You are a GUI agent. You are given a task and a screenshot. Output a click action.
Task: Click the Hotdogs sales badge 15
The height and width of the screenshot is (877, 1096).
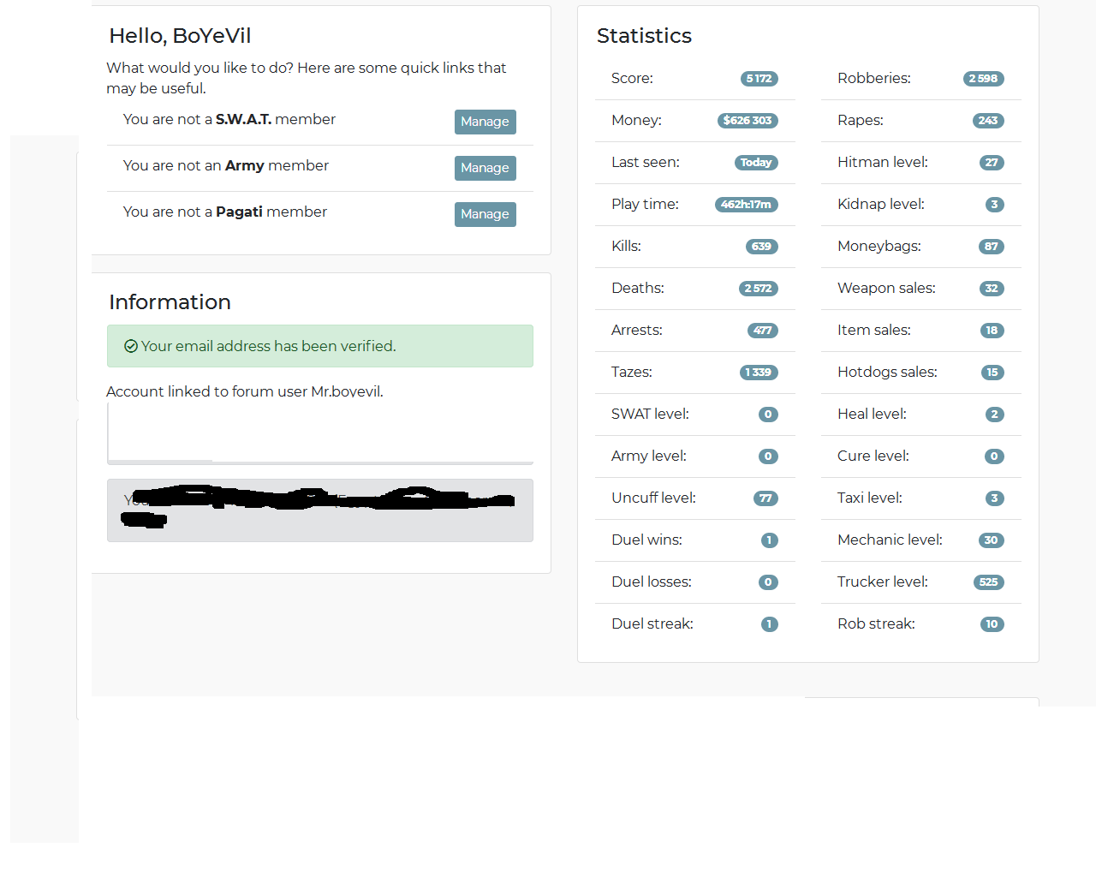click(992, 373)
